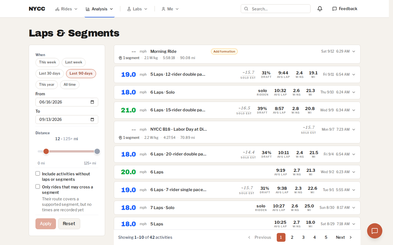Open the chat bubble button

click(375, 231)
